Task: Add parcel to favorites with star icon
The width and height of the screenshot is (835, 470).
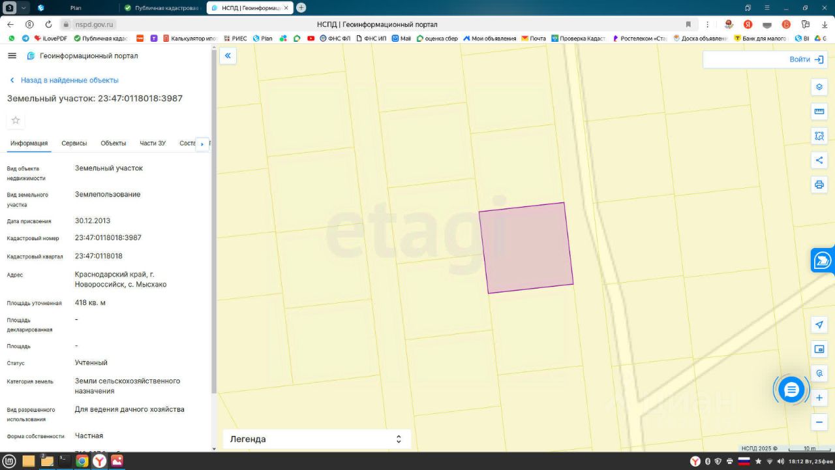Action: pyautogui.click(x=16, y=120)
